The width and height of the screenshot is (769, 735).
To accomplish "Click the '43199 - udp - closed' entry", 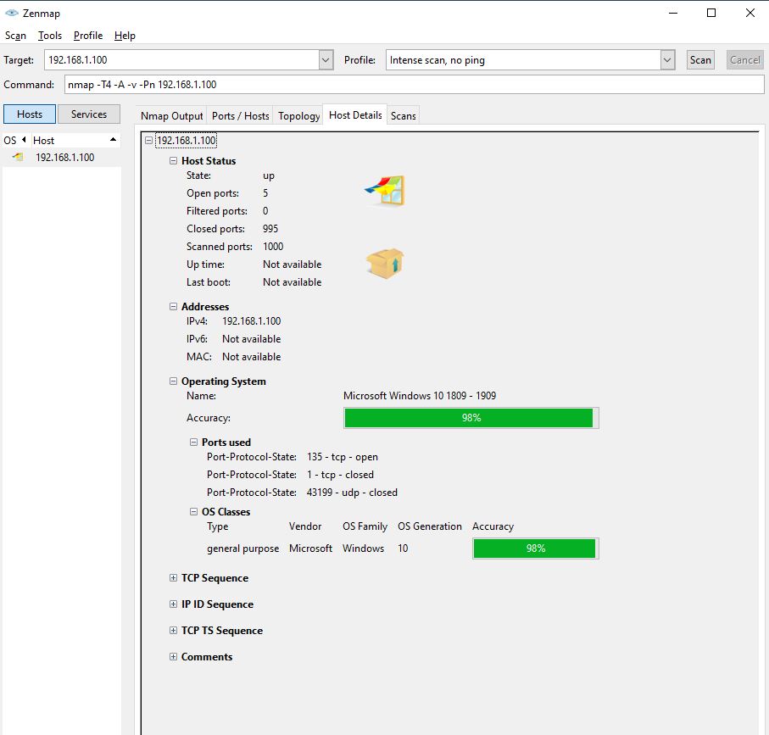I will coord(352,493).
